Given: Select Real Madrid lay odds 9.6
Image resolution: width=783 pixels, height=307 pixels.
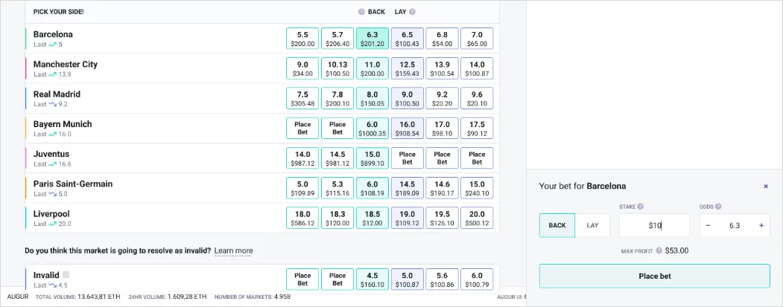Looking at the screenshot, I should coord(477,98).
